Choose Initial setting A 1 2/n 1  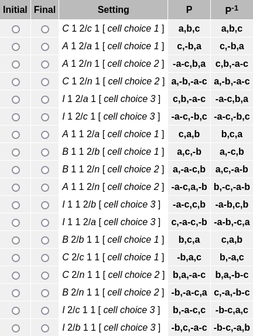click(x=16, y=65)
